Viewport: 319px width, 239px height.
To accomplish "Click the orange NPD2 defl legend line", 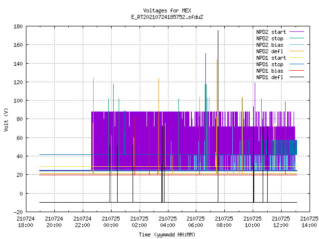I will [297, 51].
